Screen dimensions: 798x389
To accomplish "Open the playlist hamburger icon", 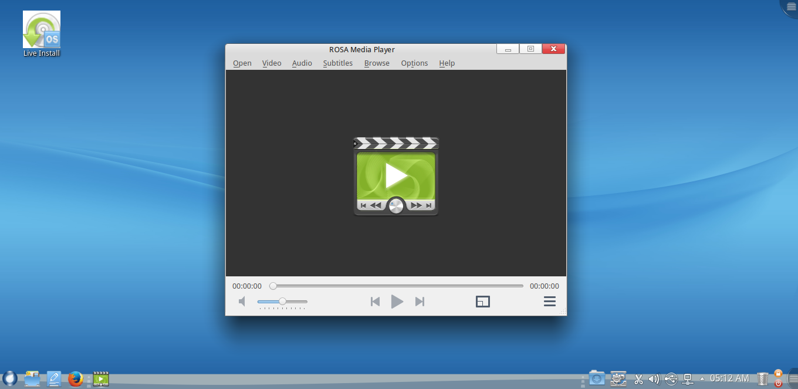I will [550, 302].
